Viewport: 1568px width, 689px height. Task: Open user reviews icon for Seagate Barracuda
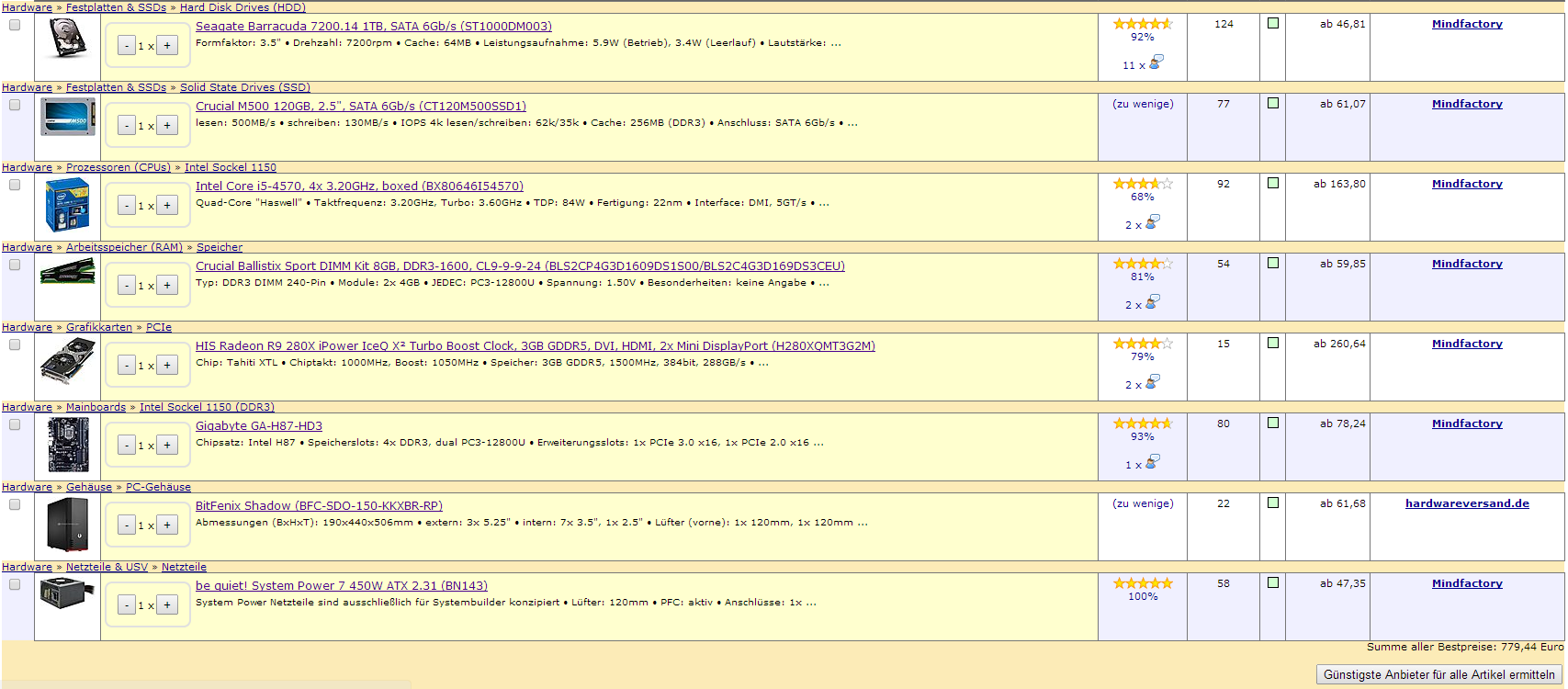click(x=1156, y=62)
